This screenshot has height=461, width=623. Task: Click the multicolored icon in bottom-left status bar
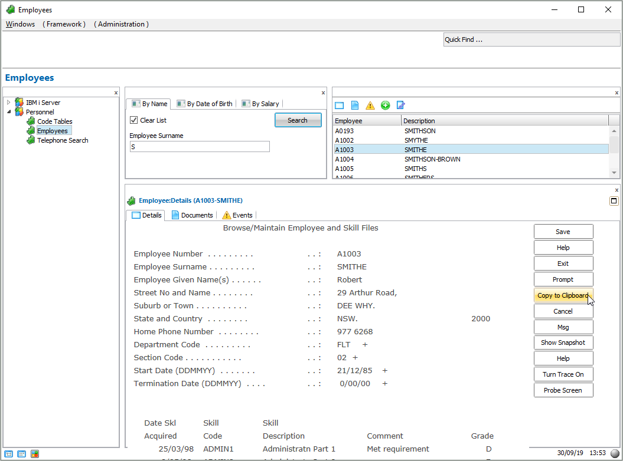click(x=35, y=454)
